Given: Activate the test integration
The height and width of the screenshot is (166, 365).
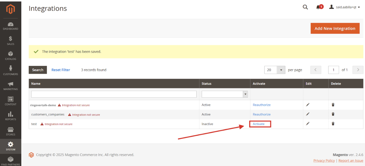Looking at the screenshot, I should coord(259,124).
